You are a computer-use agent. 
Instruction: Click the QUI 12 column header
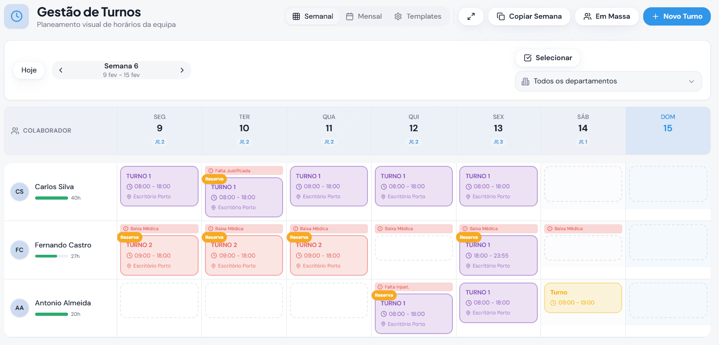click(414, 131)
